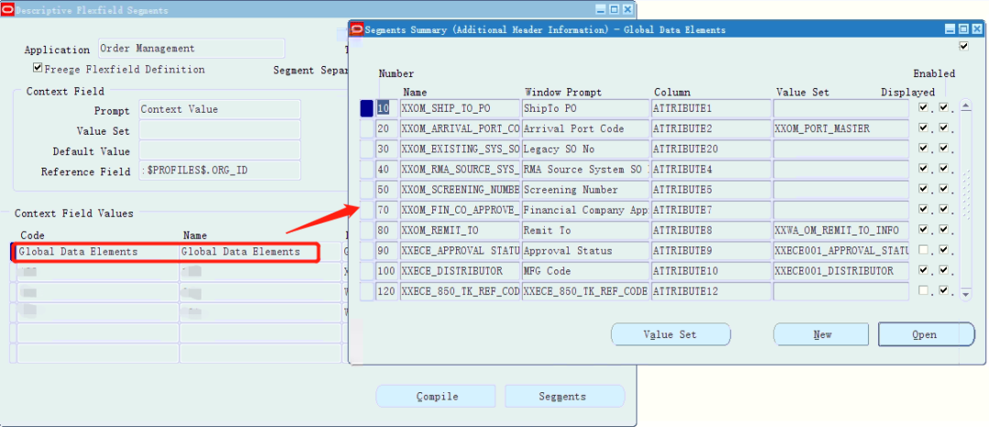
Task: Click segment number field 70
Action: click(387, 210)
